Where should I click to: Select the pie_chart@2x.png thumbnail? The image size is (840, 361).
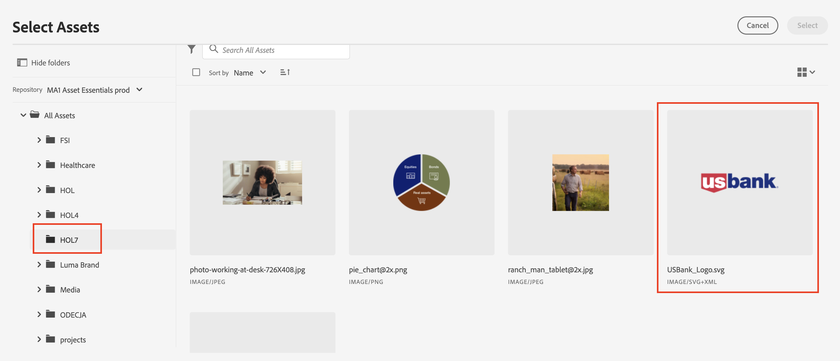point(422,182)
